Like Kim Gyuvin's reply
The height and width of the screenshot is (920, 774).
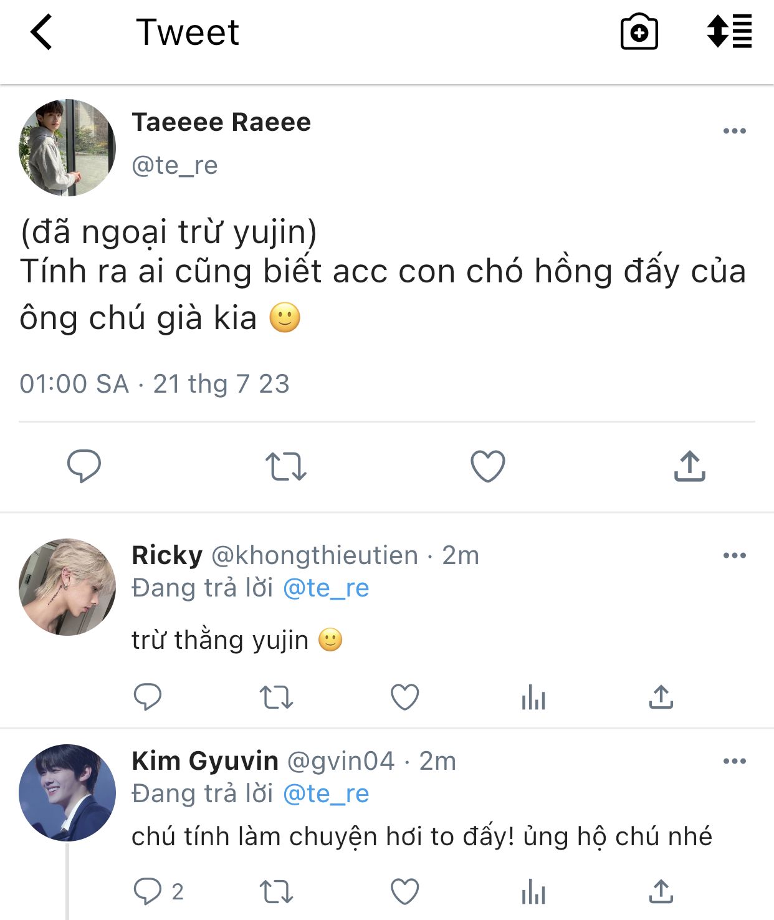coord(405,892)
